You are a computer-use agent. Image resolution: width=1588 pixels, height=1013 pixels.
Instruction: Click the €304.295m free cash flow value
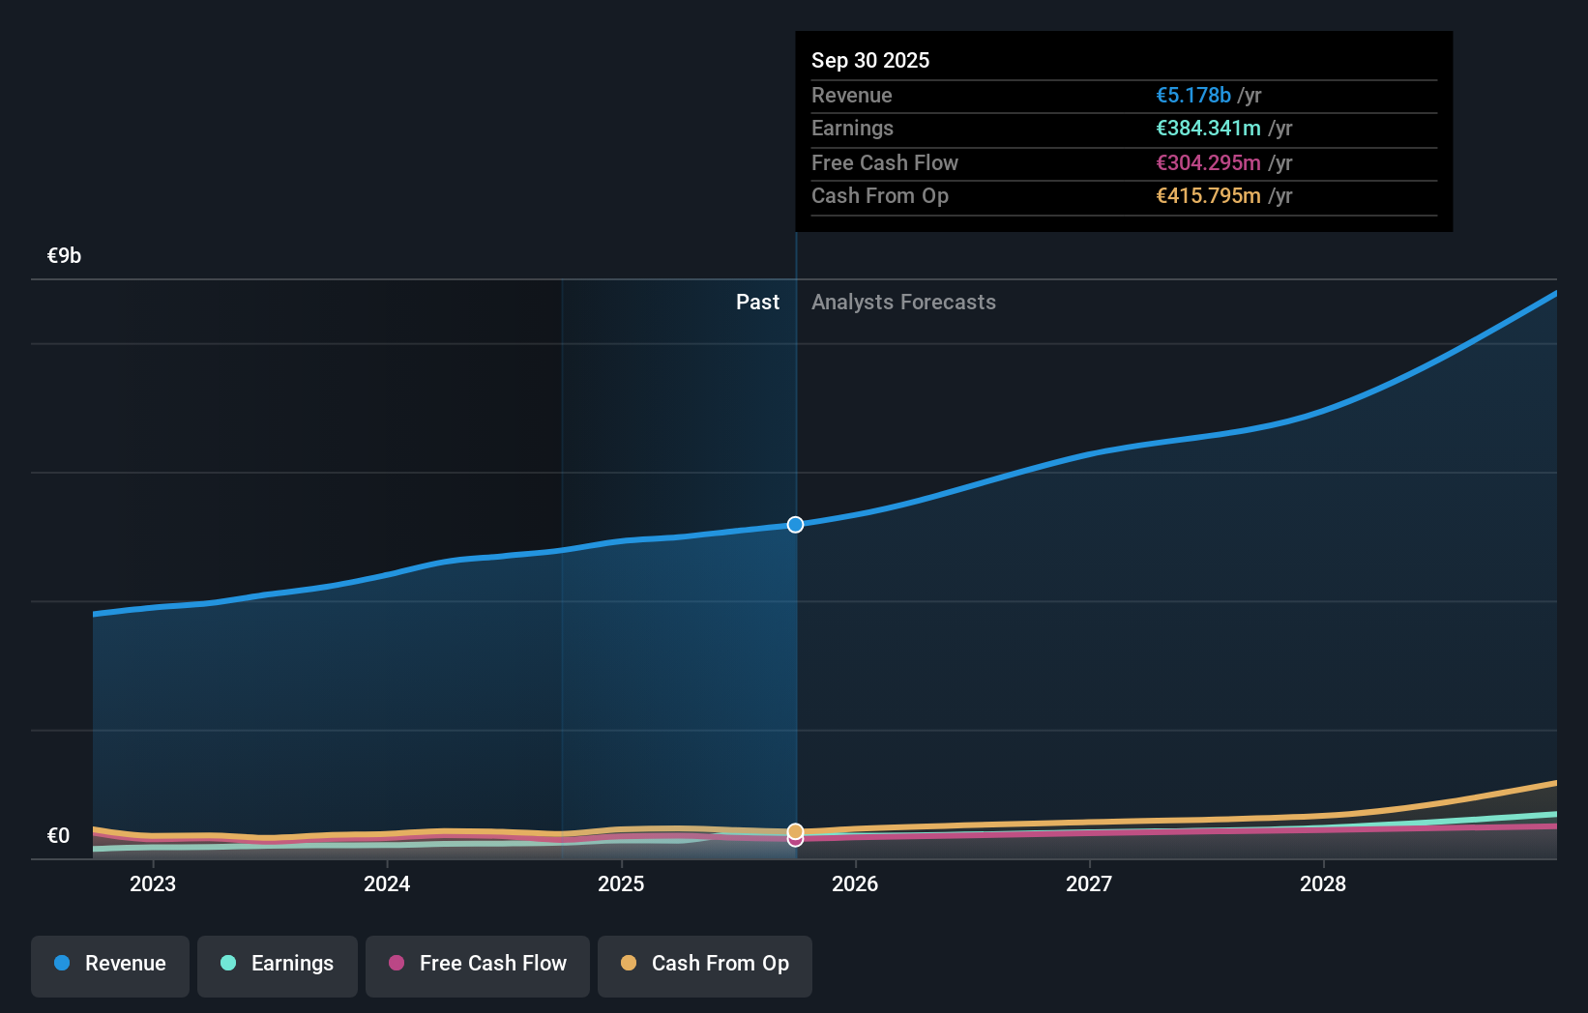point(1208,163)
